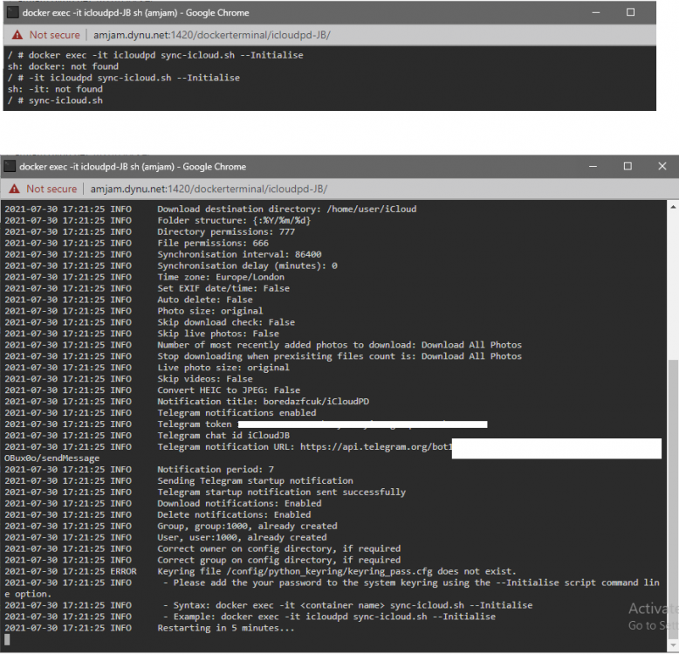Screen dimensions: 679x655
Task: Click 'Skip live photos: False' line
Action: (x=218, y=334)
